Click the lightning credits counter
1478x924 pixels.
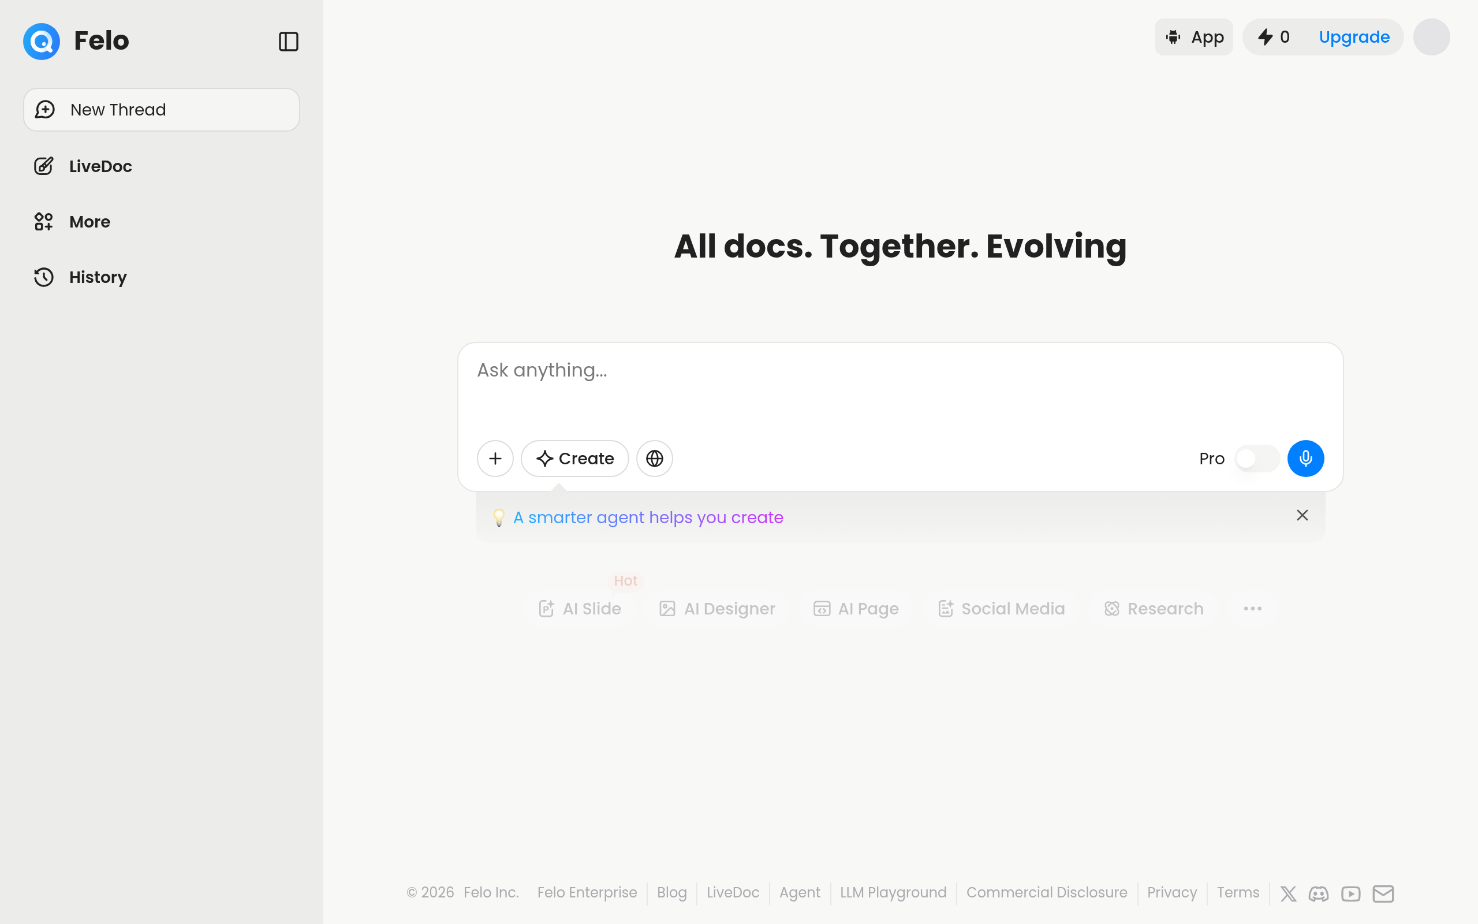(1274, 36)
